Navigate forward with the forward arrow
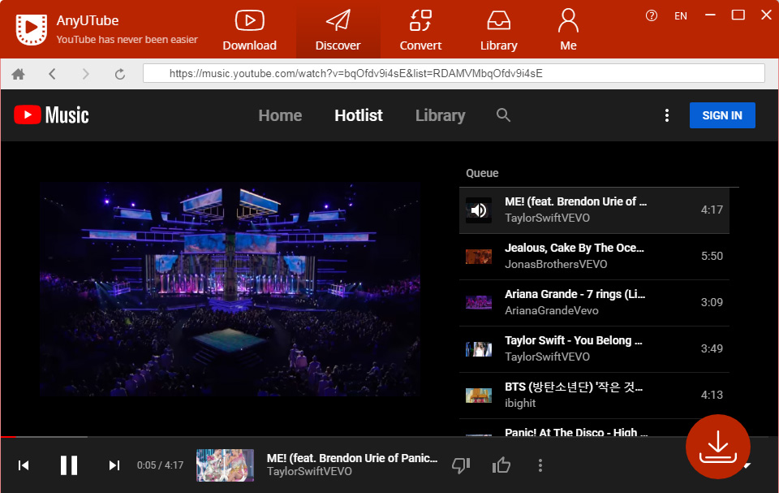Viewport: 779px width, 493px height. tap(85, 74)
